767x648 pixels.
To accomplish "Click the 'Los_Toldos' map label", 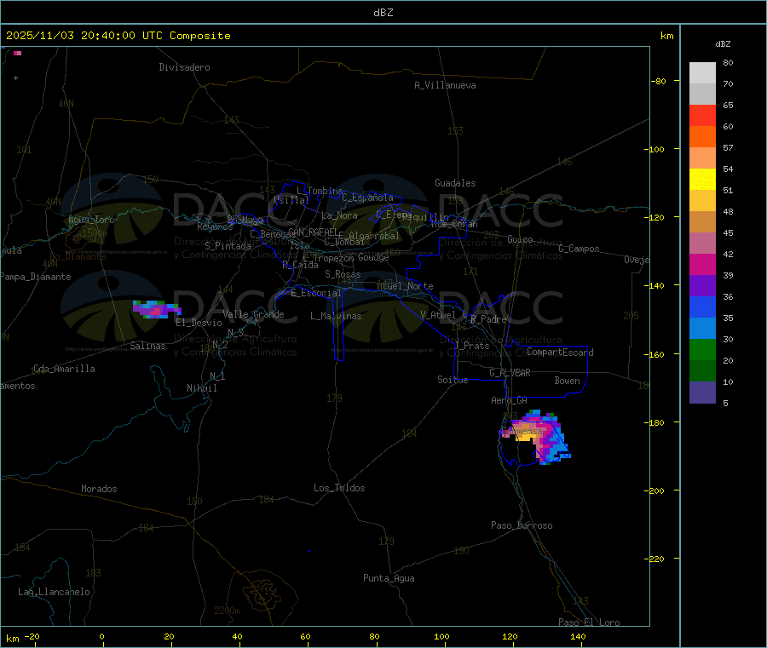I will 339,488.
